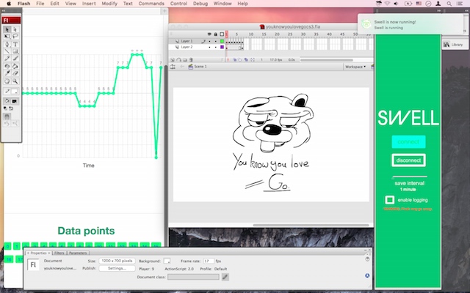Toggle Layer 1 visibility dot
Screen dimensions: 470x293
(209, 41)
